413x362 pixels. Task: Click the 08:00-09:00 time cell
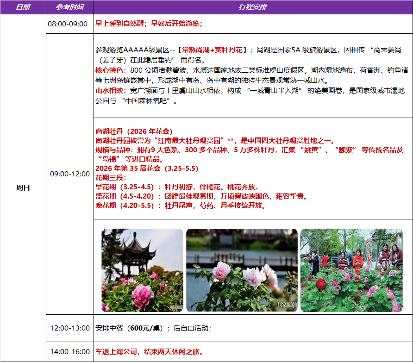click(69, 24)
